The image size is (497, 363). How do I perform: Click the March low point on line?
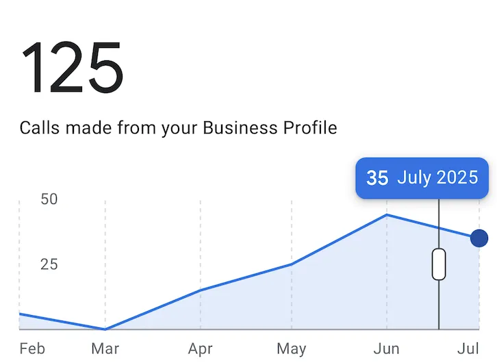105,329
